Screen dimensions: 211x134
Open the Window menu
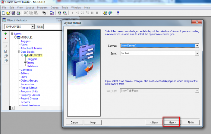click(x=76, y=8)
